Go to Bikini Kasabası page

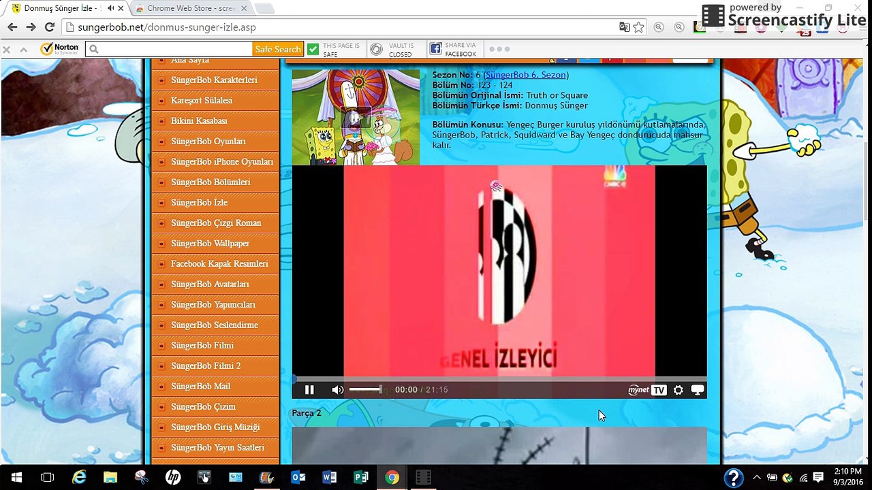pos(215,120)
